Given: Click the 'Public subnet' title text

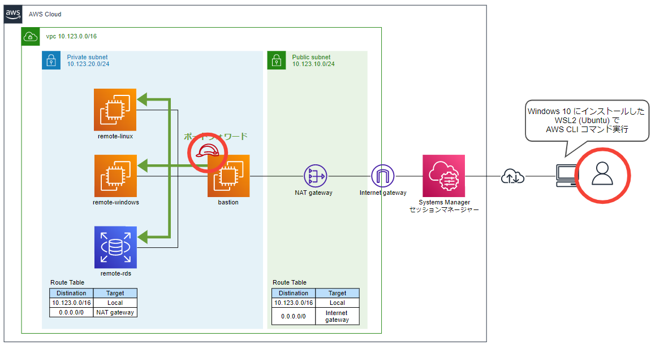Looking at the screenshot, I should [x=312, y=57].
